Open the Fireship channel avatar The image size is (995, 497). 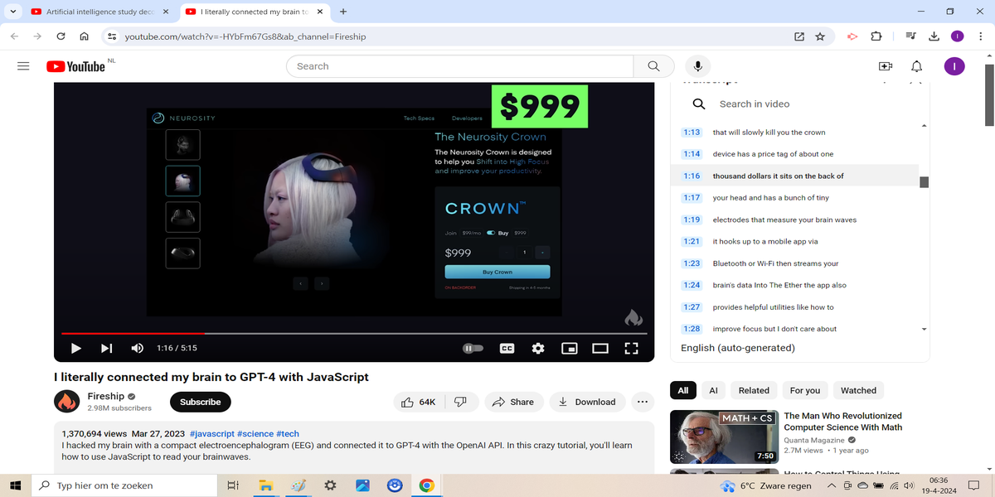[66, 402]
